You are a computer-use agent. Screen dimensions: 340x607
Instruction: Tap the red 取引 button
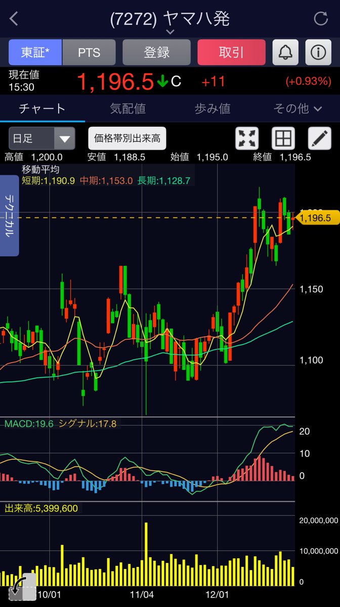pos(231,52)
